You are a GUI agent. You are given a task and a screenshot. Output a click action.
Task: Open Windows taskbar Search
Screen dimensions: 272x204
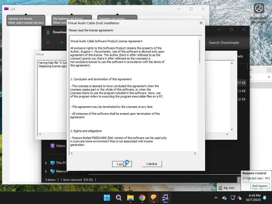coord(119,198)
